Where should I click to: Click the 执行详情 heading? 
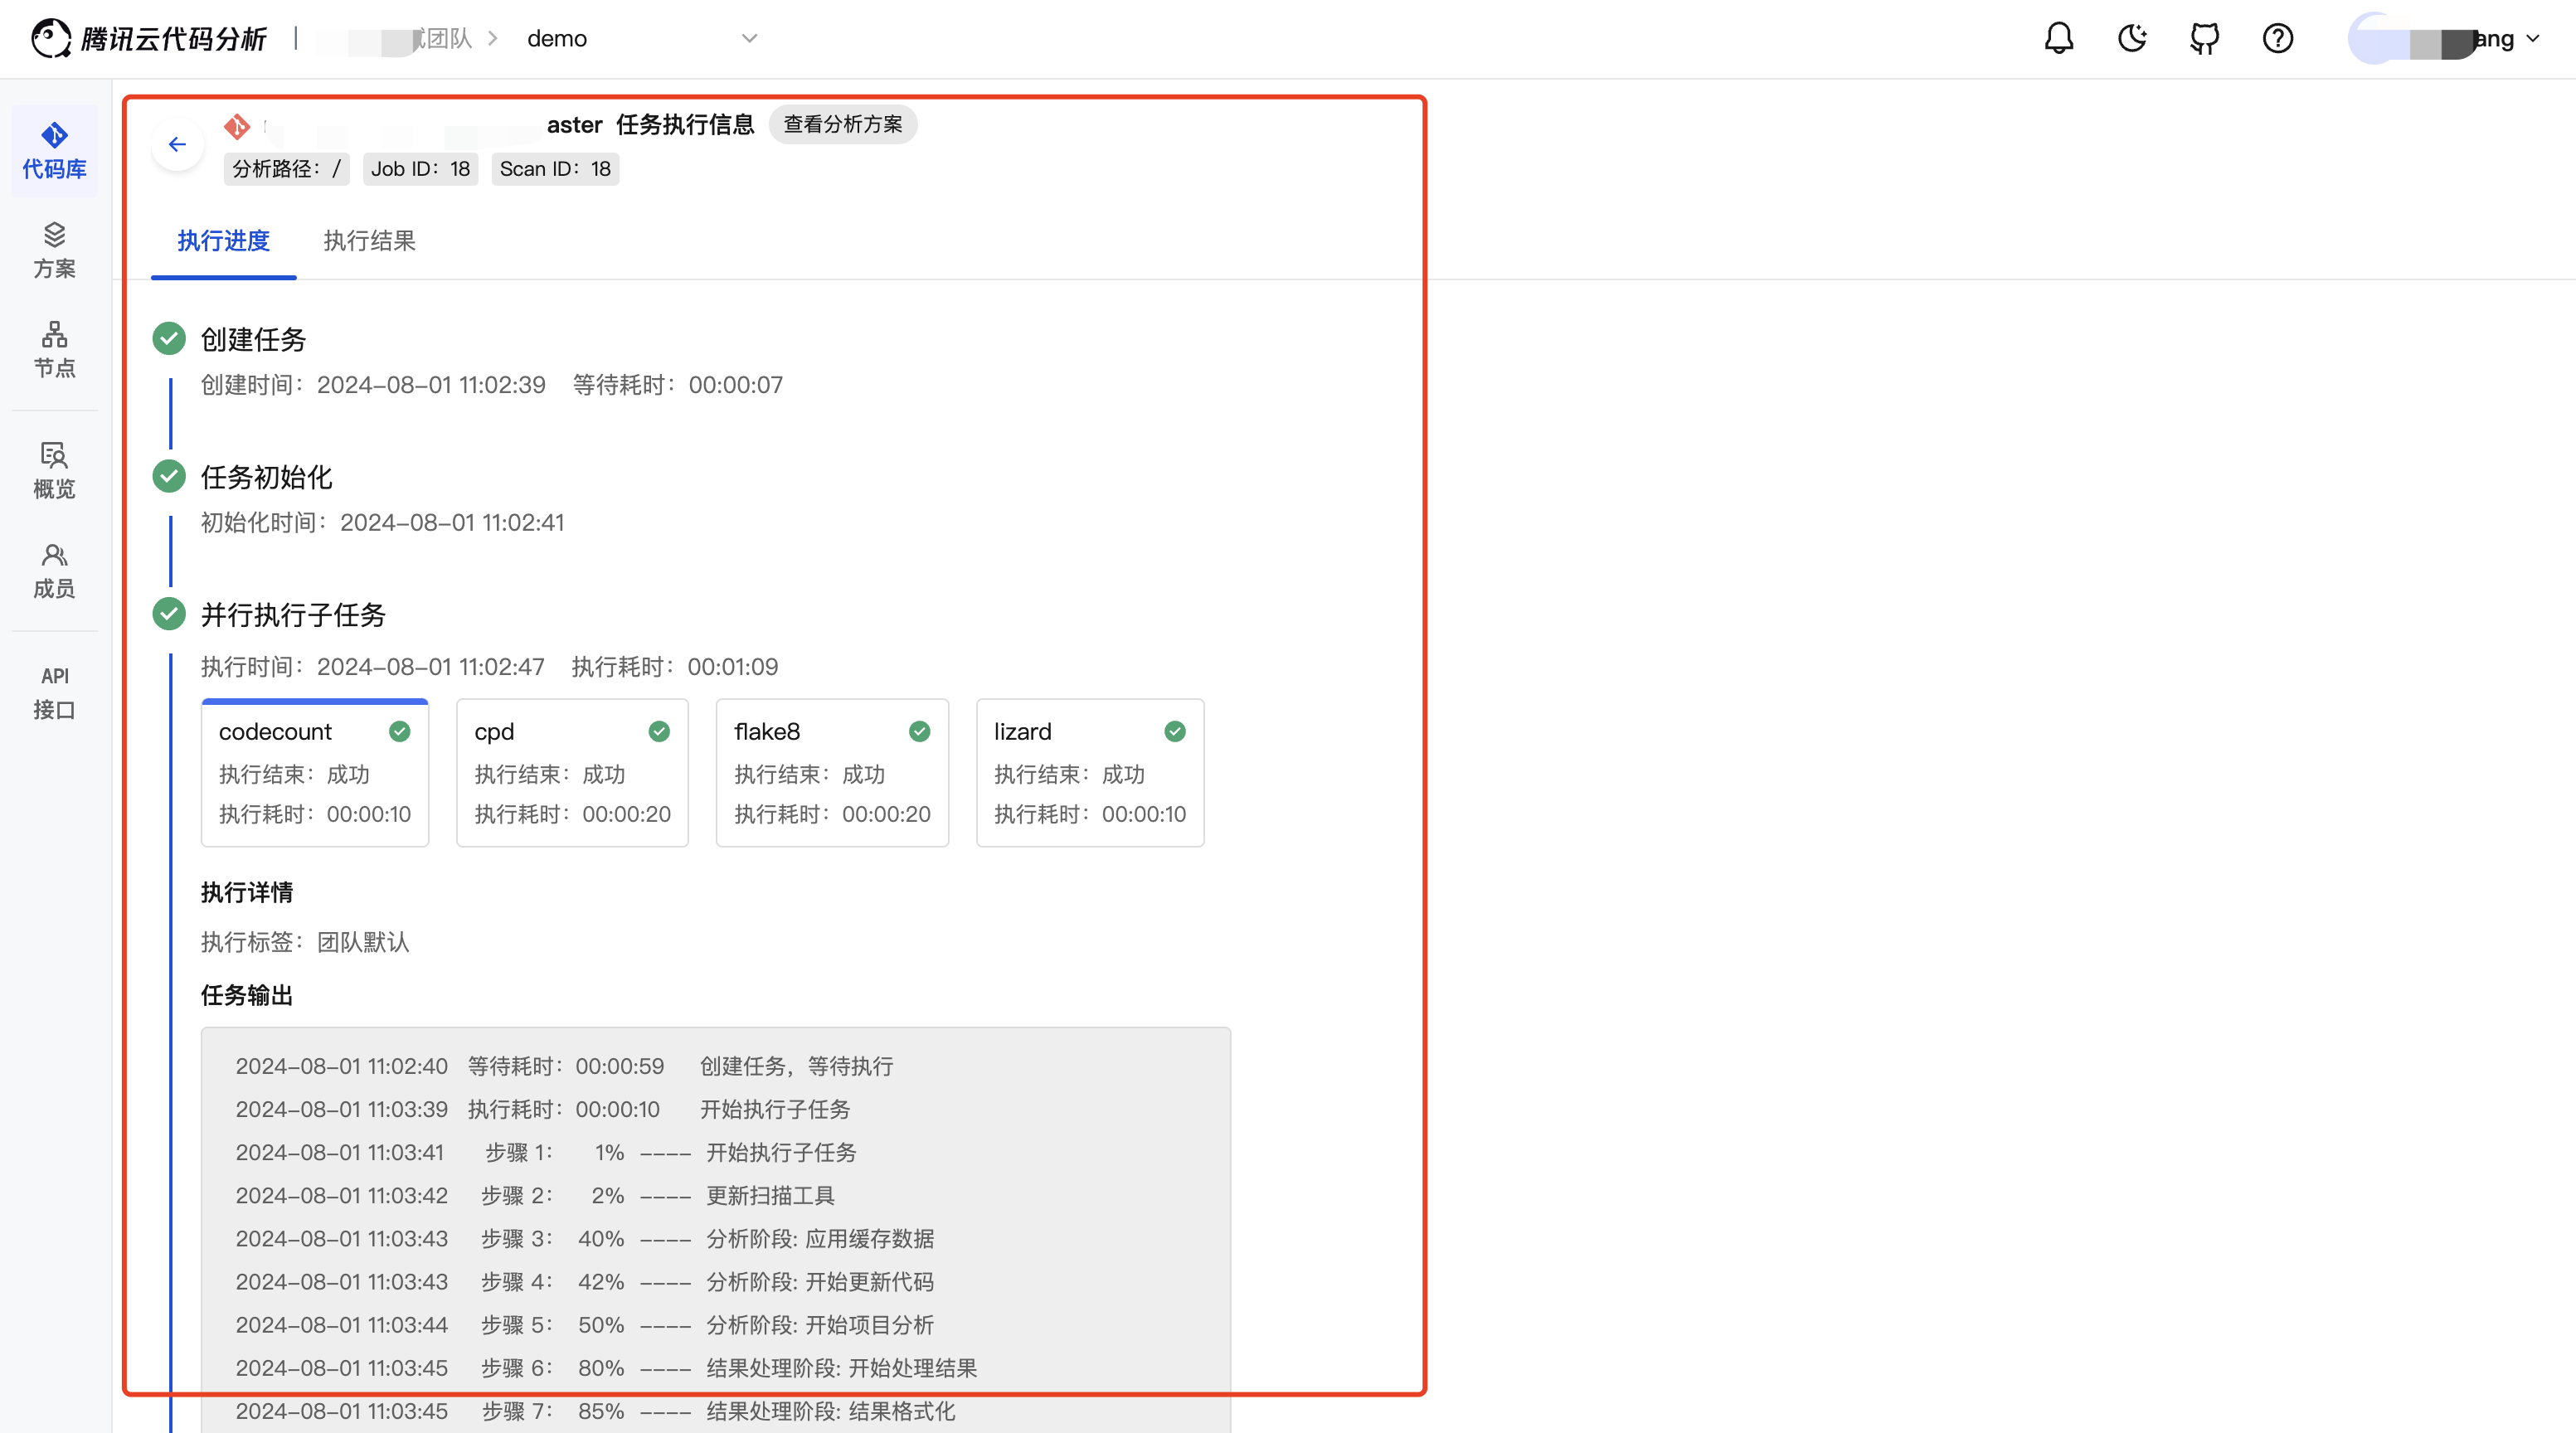point(247,892)
